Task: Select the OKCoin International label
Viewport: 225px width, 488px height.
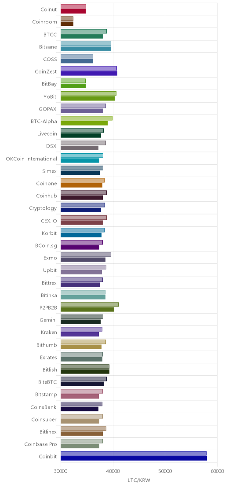Action: click(32, 159)
